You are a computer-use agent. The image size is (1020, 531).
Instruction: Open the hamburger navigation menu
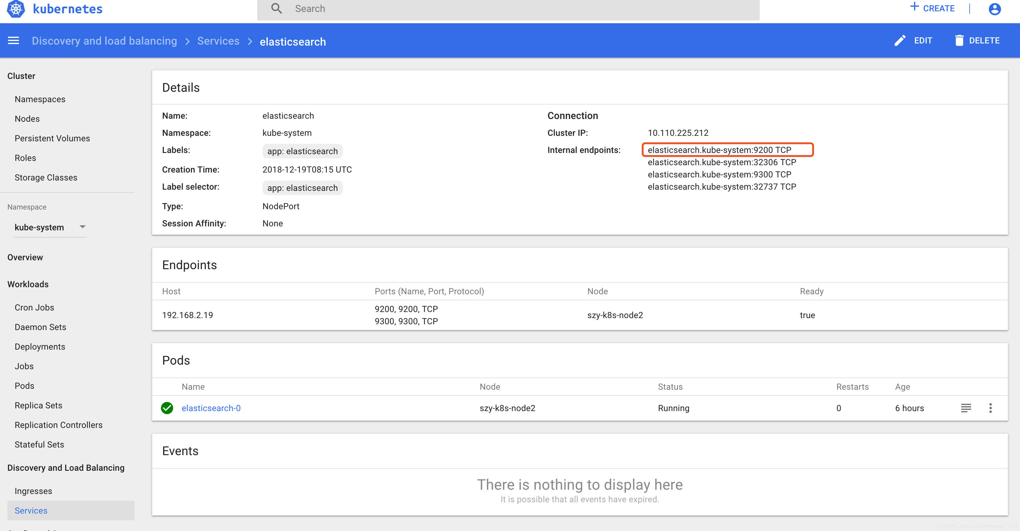click(13, 40)
